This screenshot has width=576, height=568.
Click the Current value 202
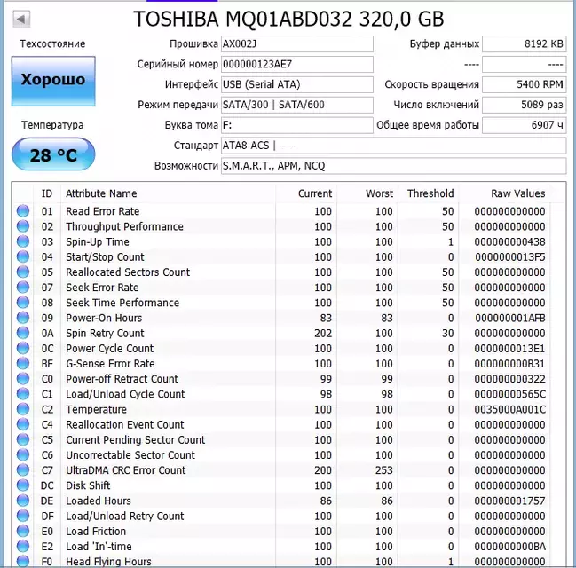click(x=323, y=333)
